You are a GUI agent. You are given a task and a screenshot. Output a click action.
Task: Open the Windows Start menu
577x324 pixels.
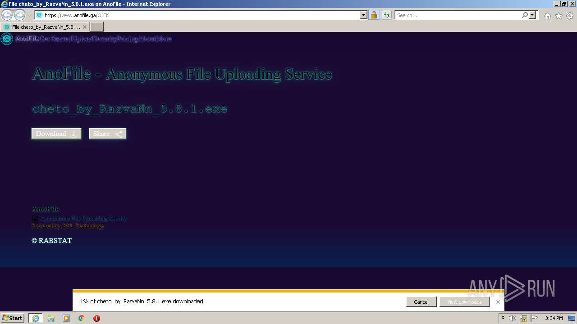pos(12,318)
